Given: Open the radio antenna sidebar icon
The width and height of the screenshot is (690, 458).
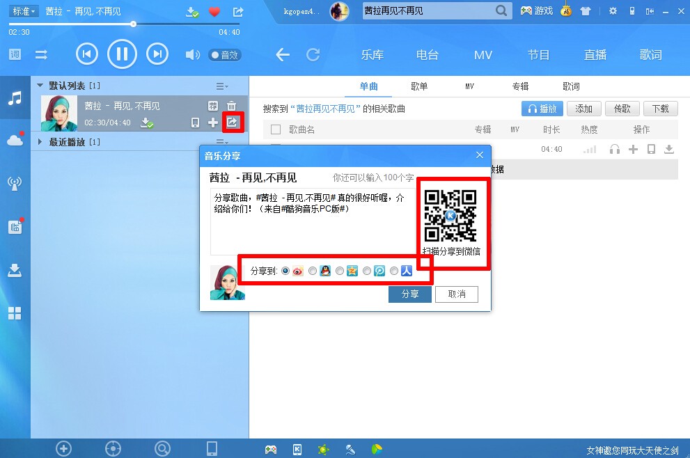Looking at the screenshot, I should pyautogui.click(x=15, y=184).
